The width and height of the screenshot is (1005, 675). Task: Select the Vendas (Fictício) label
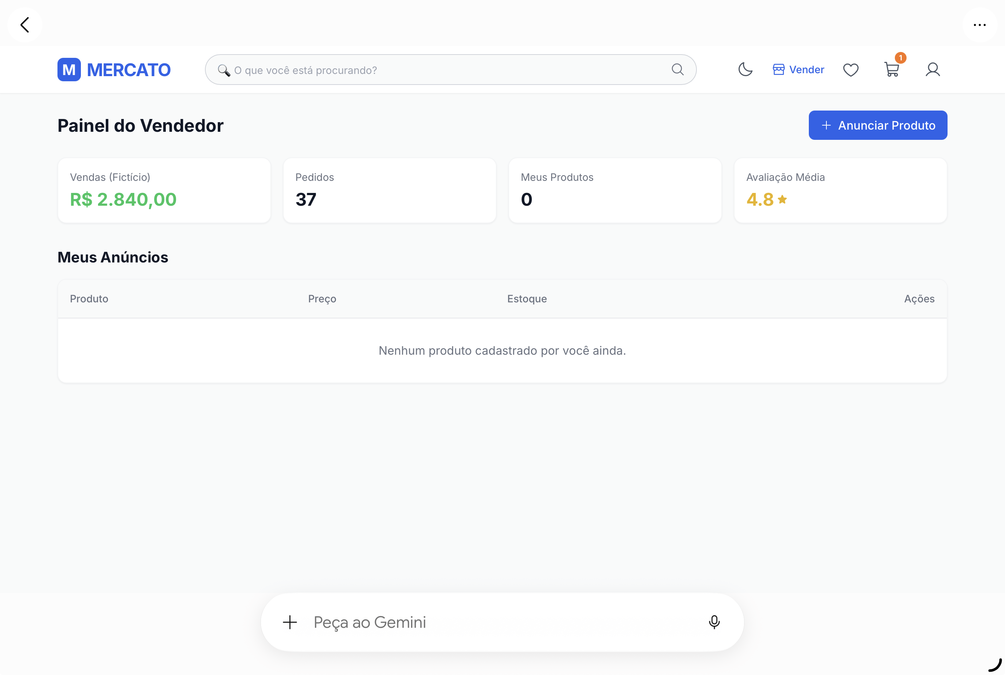click(x=110, y=177)
